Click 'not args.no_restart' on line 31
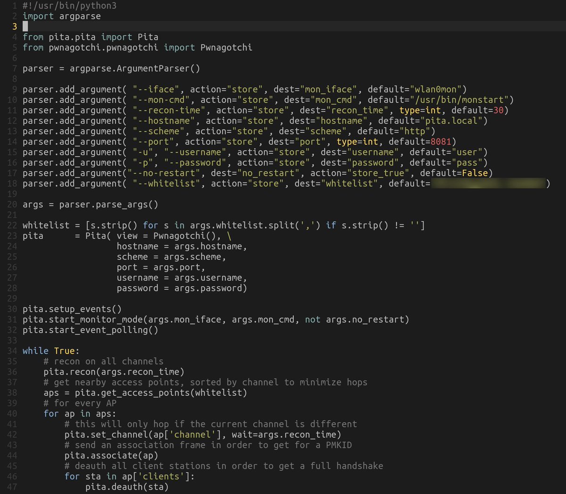 [x=354, y=319]
